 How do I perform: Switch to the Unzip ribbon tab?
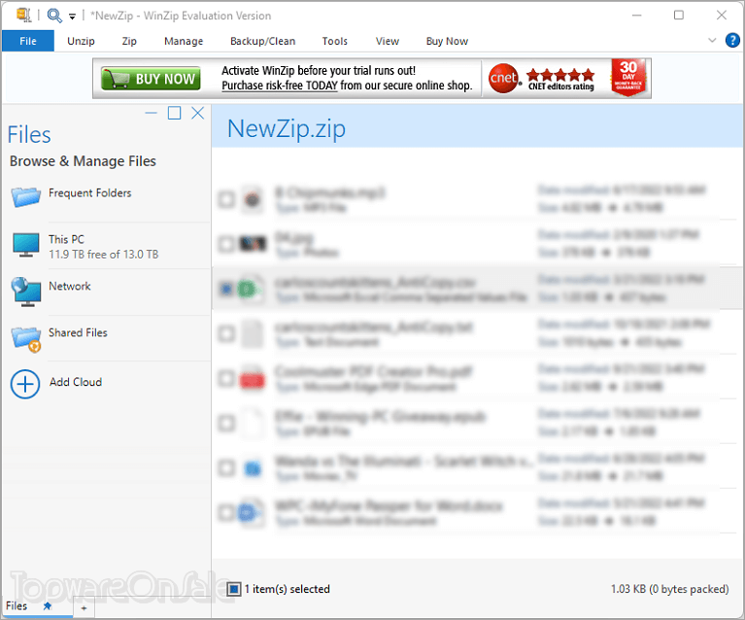click(x=81, y=41)
